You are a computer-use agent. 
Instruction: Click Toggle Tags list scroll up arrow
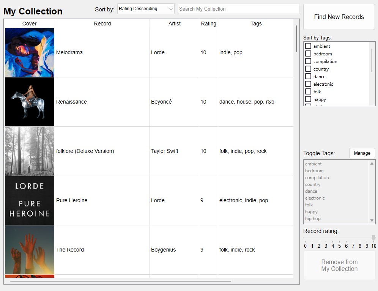coord(372,164)
